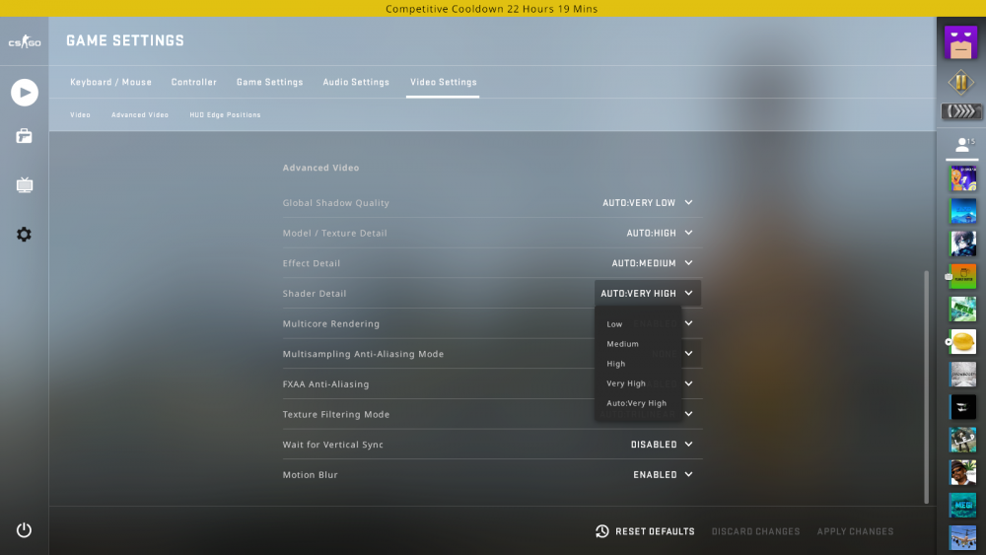Image resolution: width=986 pixels, height=555 pixels.
Task: Select Medium shader detail option
Action: click(x=623, y=344)
